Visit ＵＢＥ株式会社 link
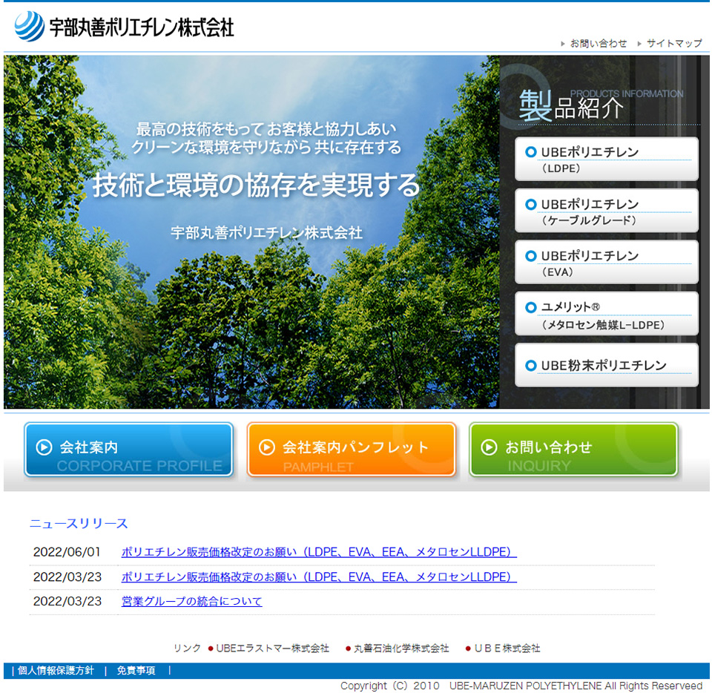This screenshot has height=693, width=712. point(507,648)
